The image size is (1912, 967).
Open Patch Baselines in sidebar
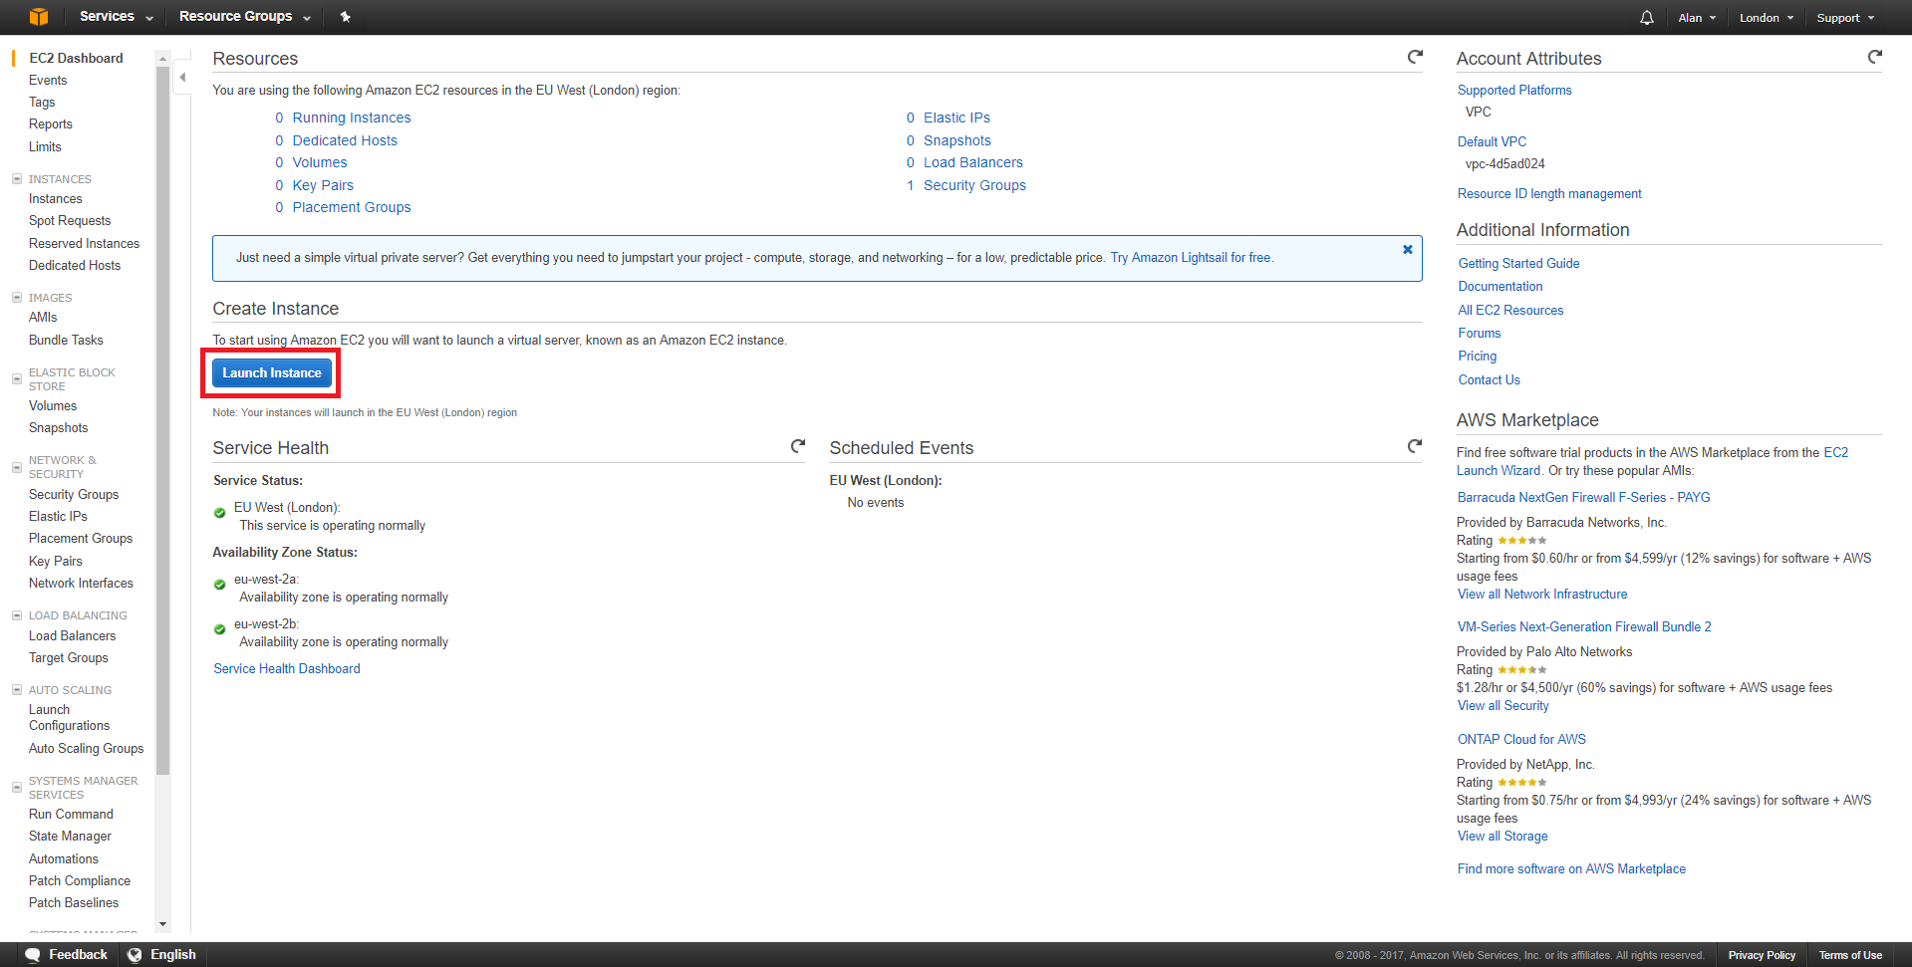74,903
